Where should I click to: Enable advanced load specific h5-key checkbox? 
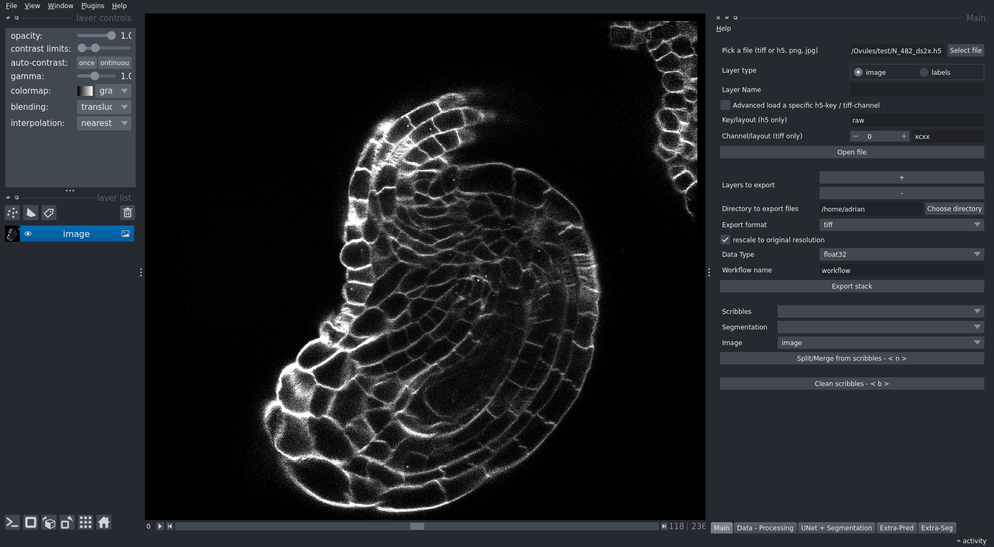(x=725, y=105)
